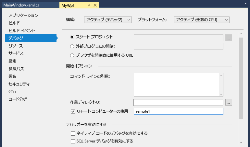Click the browse button beside start project field

pyautogui.click(x=229, y=38)
